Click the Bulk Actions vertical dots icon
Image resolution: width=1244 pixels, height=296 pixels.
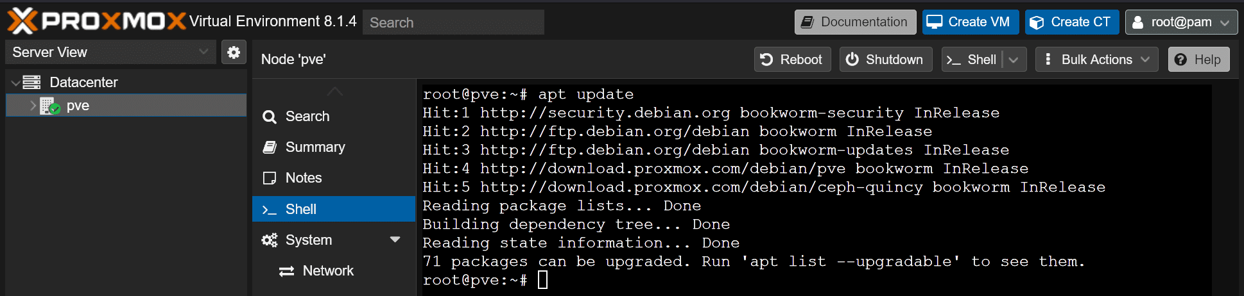[x=1048, y=60]
